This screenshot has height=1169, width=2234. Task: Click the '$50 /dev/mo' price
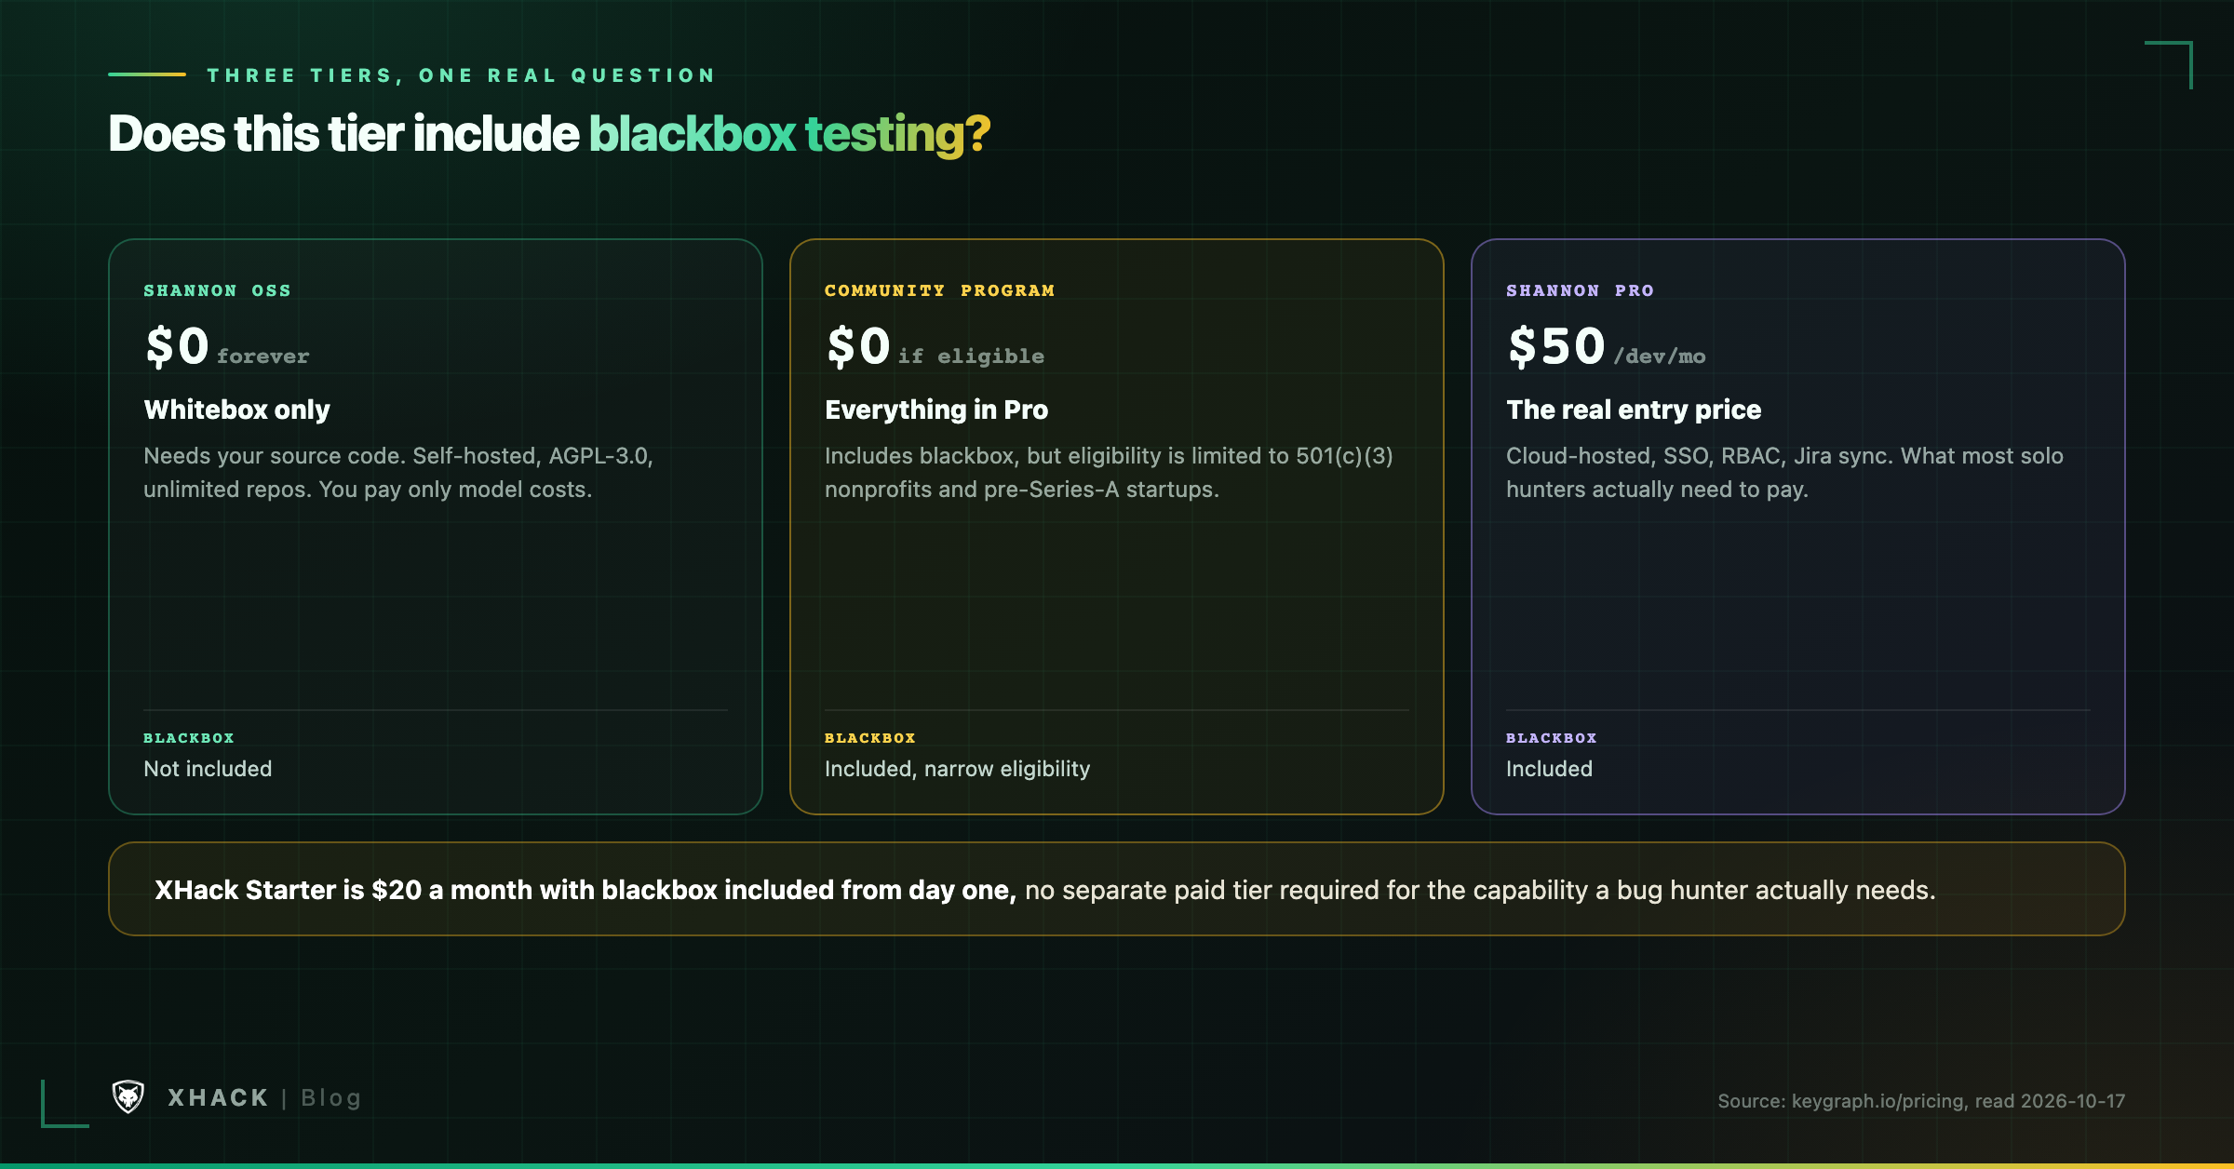click(1606, 346)
